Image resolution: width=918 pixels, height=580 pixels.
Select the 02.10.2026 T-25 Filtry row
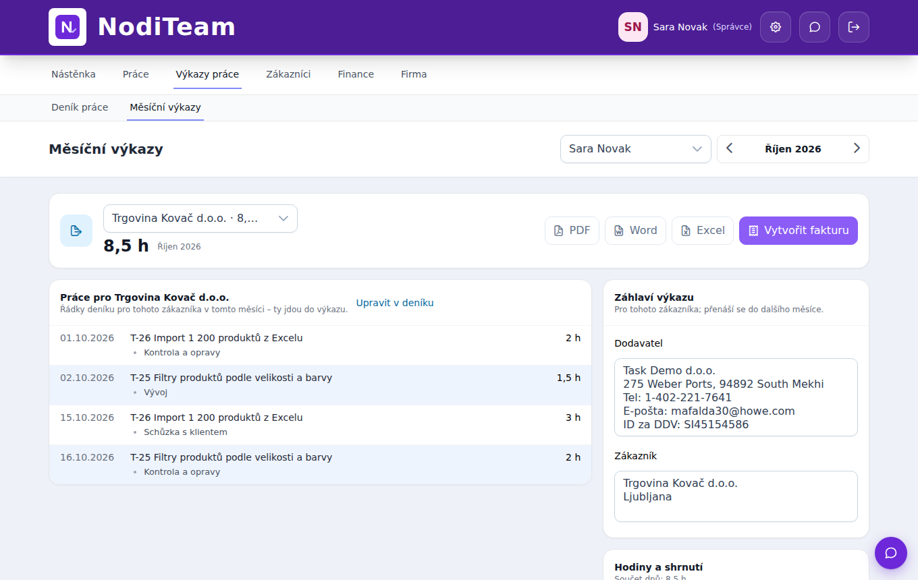[x=321, y=385]
